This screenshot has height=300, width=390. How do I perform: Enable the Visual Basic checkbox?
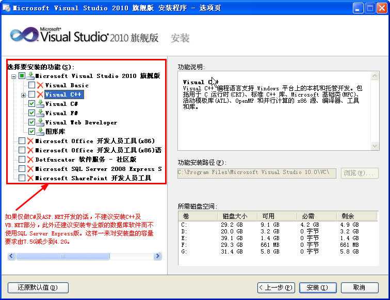(x=31, y=85)
